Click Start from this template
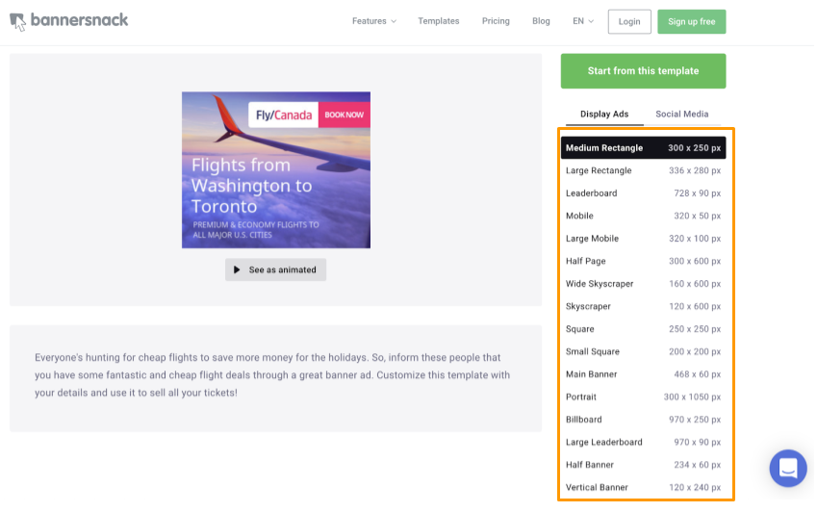The width and height of the screenshot is (817, 512). [643, 71]
